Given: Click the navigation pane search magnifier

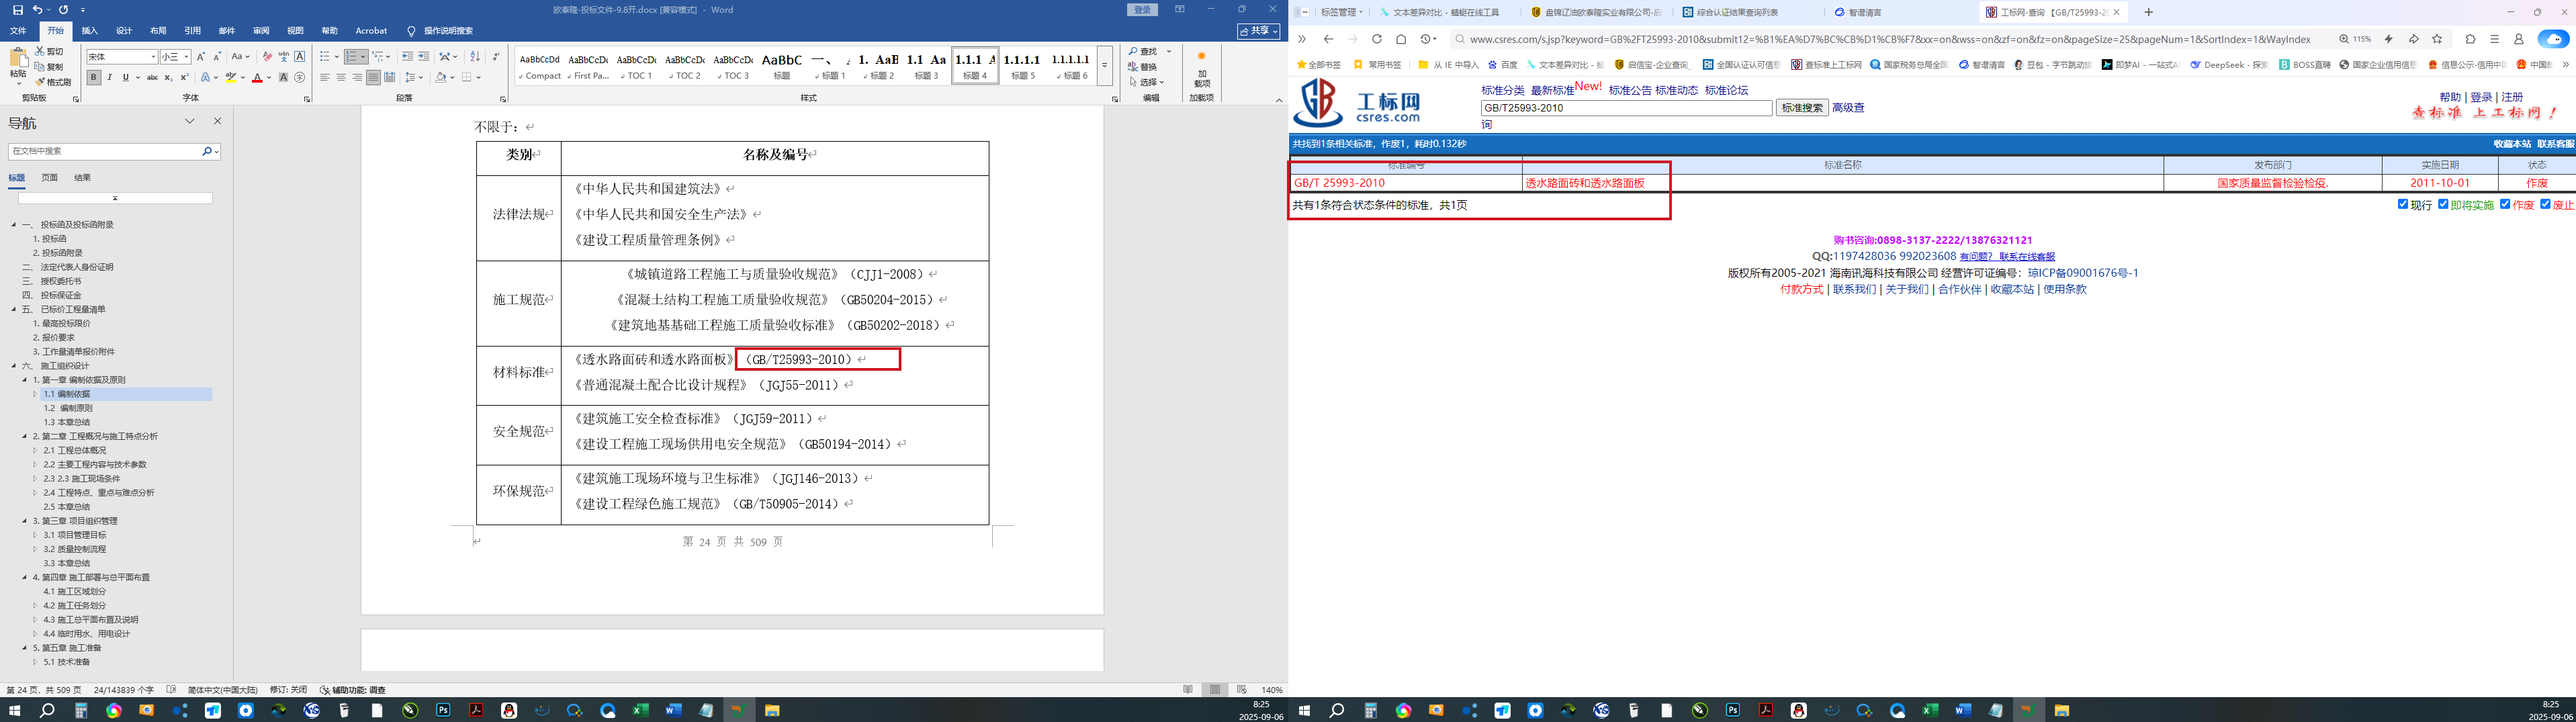Looking at the screenshot, I should pos(206,151).
